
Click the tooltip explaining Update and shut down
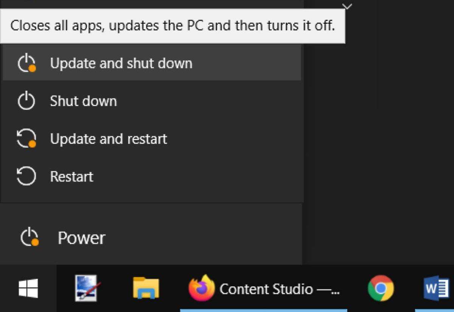tap(173, 25)
